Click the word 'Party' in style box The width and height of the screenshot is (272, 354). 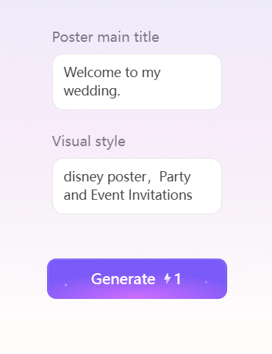(x=175, y=177)
